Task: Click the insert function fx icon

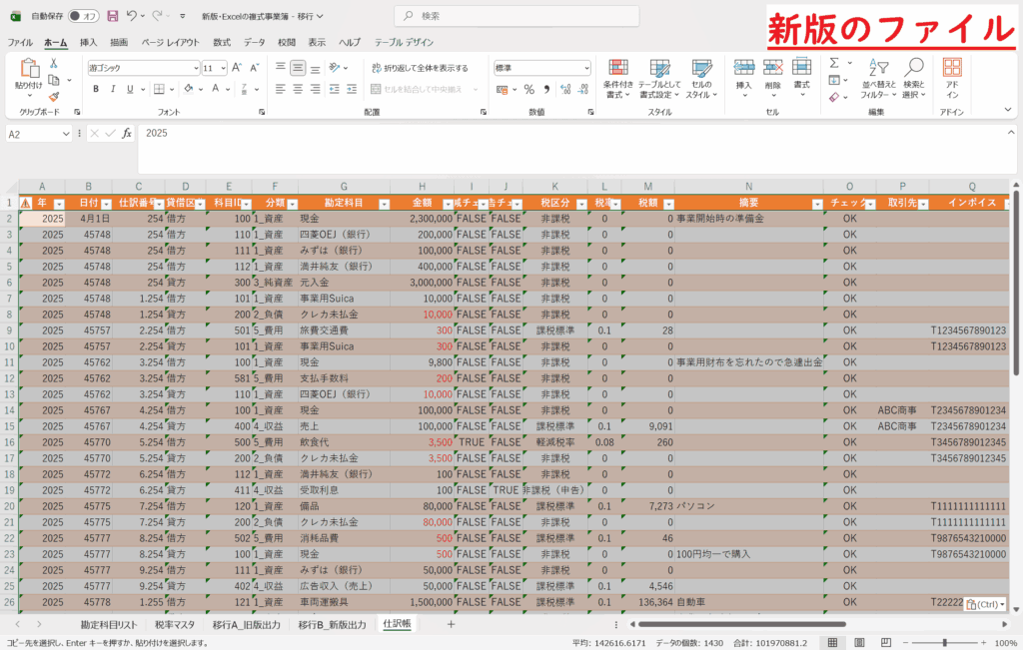Action: click(127, 133)
